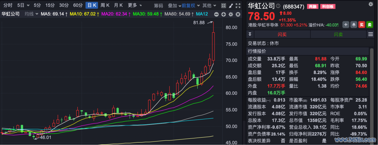Click the magenta MA20: 62.34 label
This screenshot has width=378, height=145.
[116, 14]
